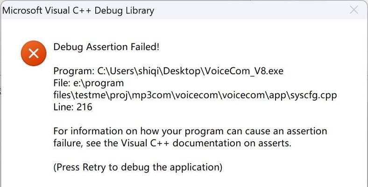Click the Program path line
This screenshot has height=187, width=368.
168,71
